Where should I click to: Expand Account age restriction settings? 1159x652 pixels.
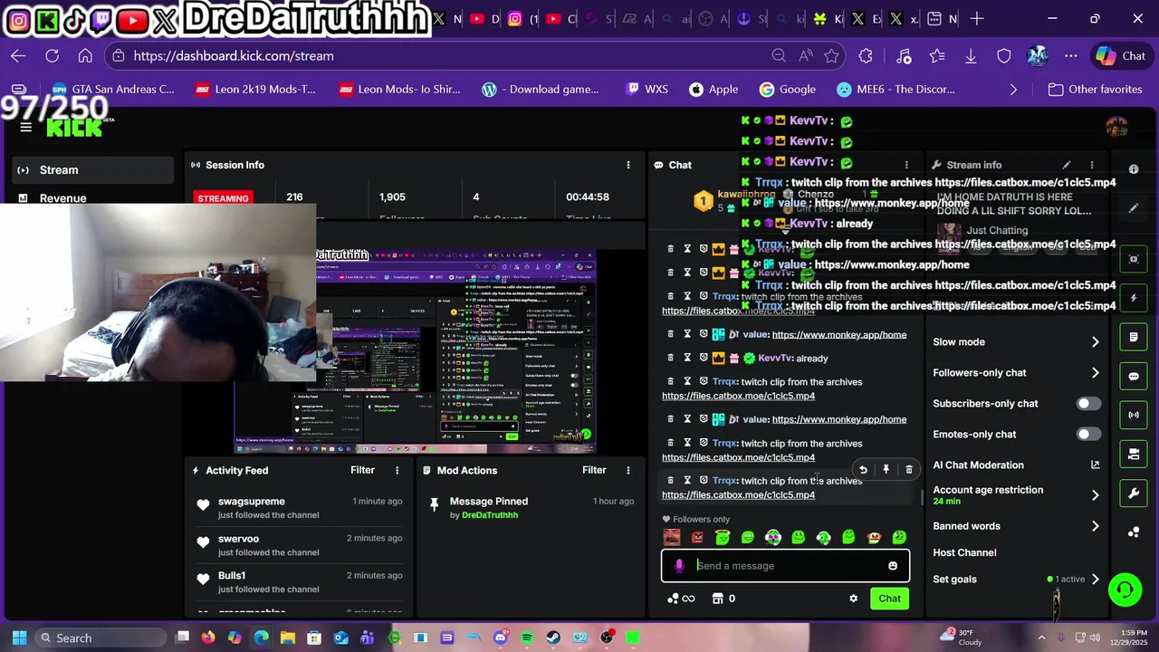(1095, 495)
